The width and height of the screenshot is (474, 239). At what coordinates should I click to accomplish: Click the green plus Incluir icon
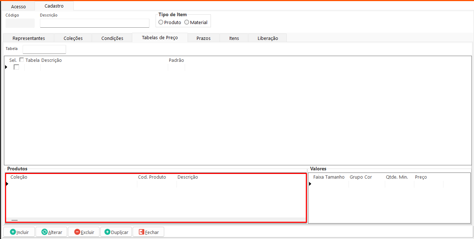tap(13, 232)
